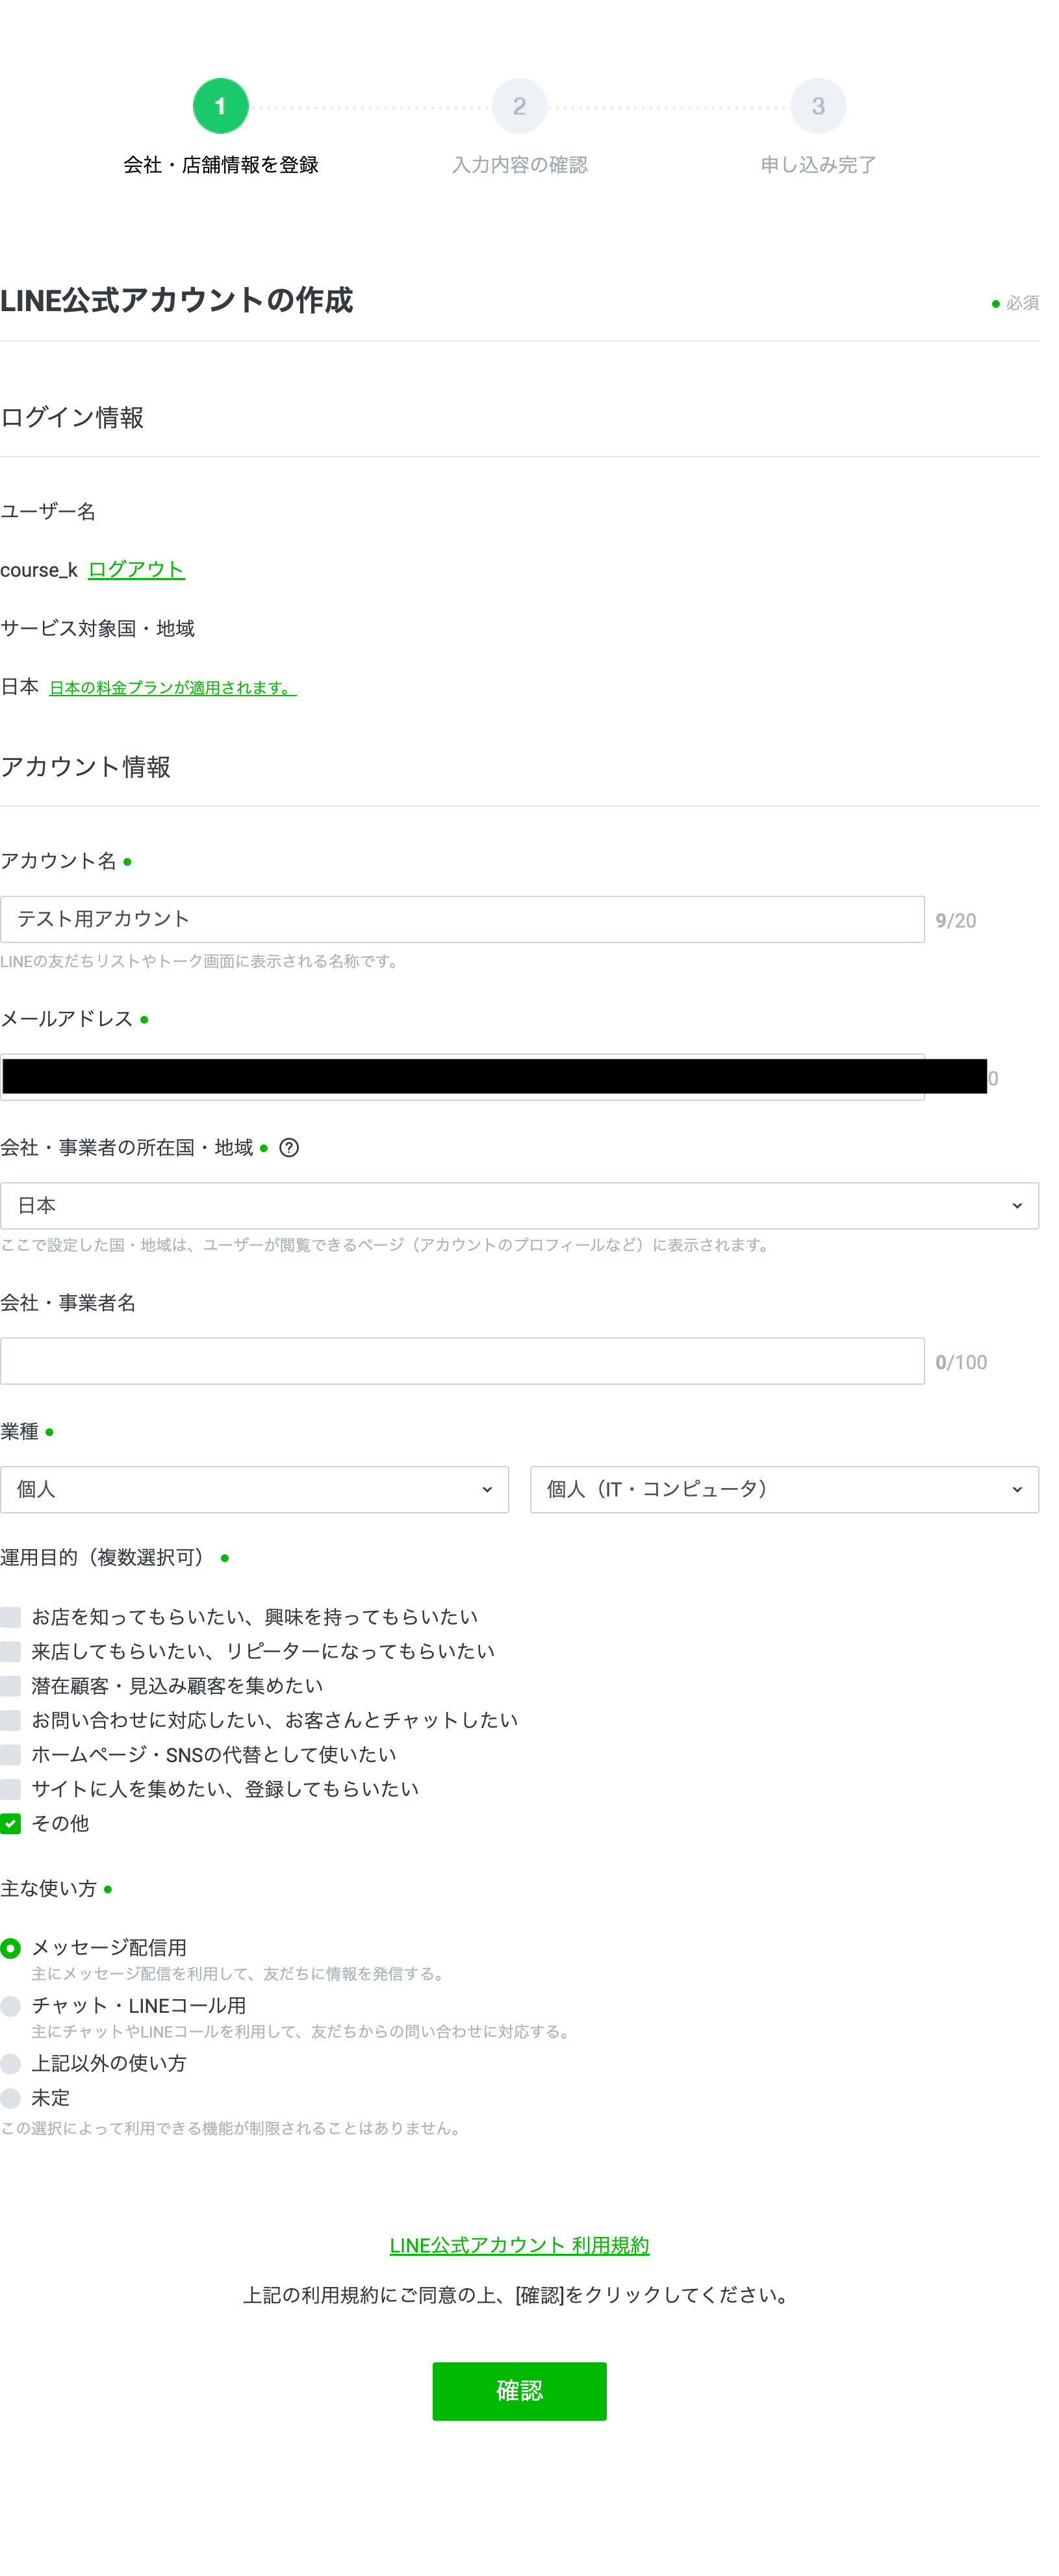Click LINE公式アカウントの作成 heading
1059x2576 pixels.
point(177,300)
